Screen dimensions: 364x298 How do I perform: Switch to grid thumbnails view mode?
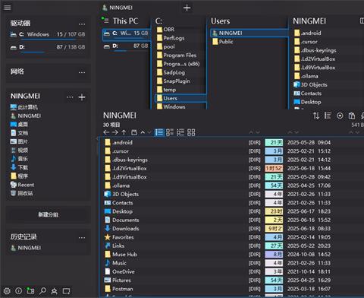pyautogui.click(x=191, y=132)
